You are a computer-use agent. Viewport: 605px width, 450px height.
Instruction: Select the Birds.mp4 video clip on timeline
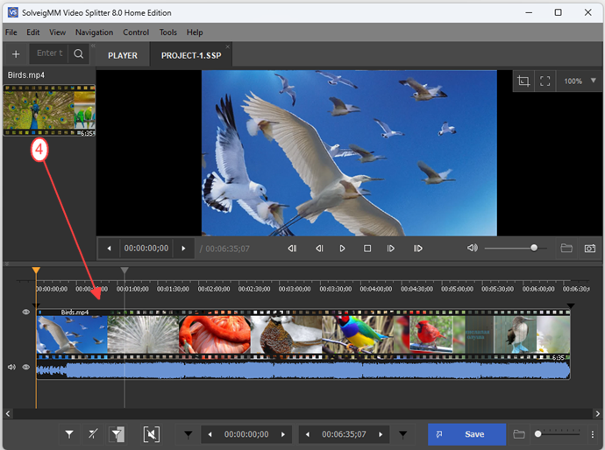tap(302, 334)
